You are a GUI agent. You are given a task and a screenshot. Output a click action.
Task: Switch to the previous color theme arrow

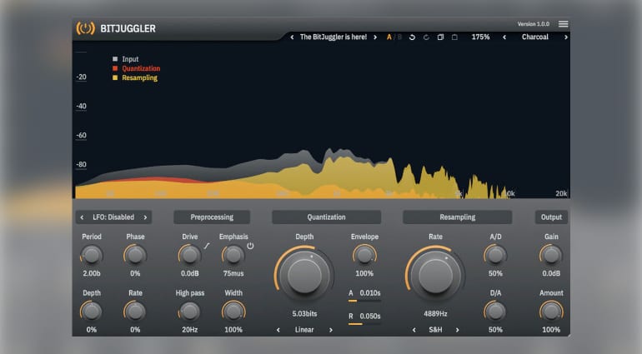(504, 37)
